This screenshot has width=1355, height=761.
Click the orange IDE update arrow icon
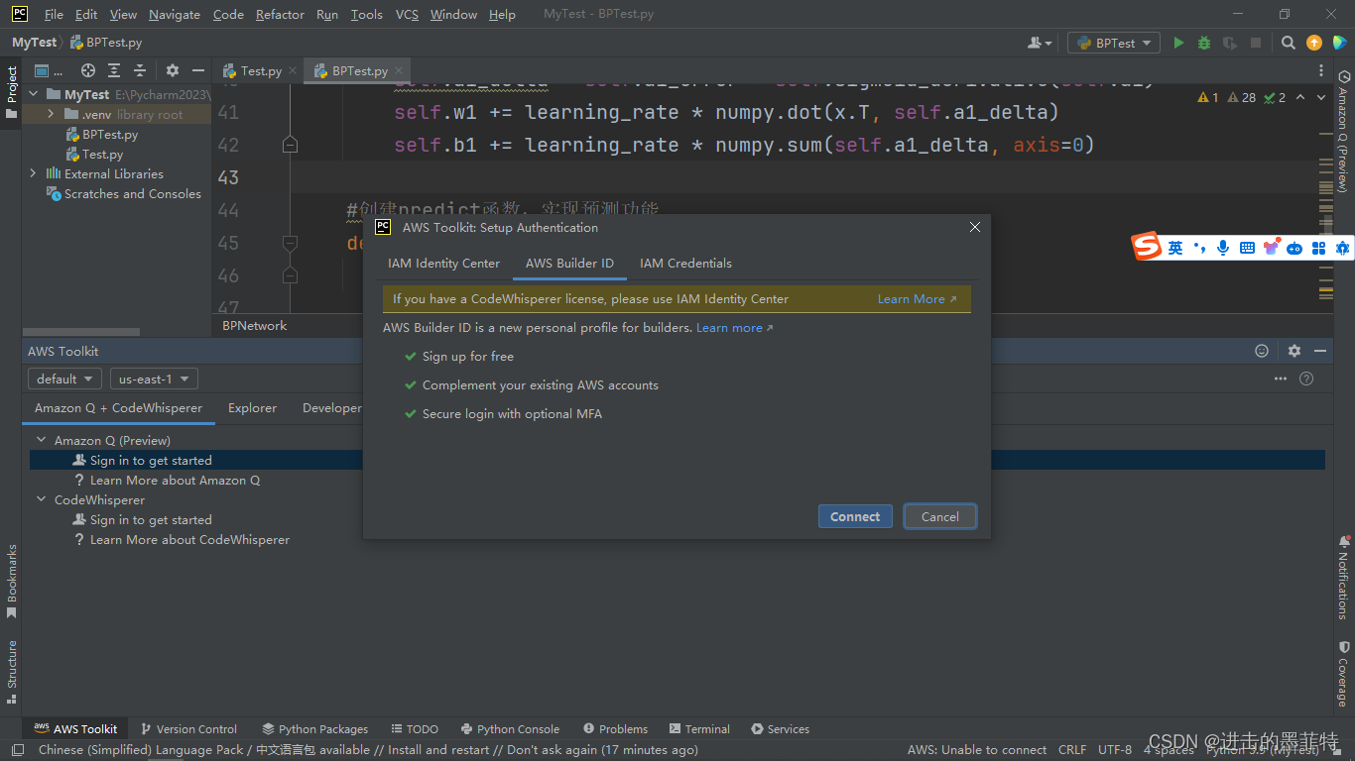(1314, 43)
